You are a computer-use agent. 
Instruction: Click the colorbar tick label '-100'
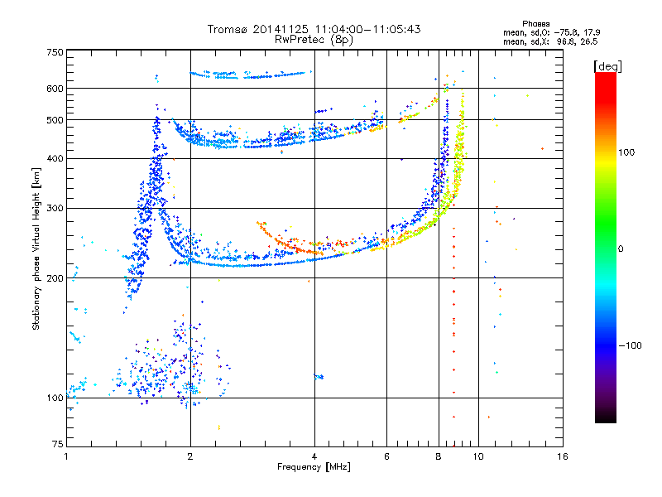630,345
